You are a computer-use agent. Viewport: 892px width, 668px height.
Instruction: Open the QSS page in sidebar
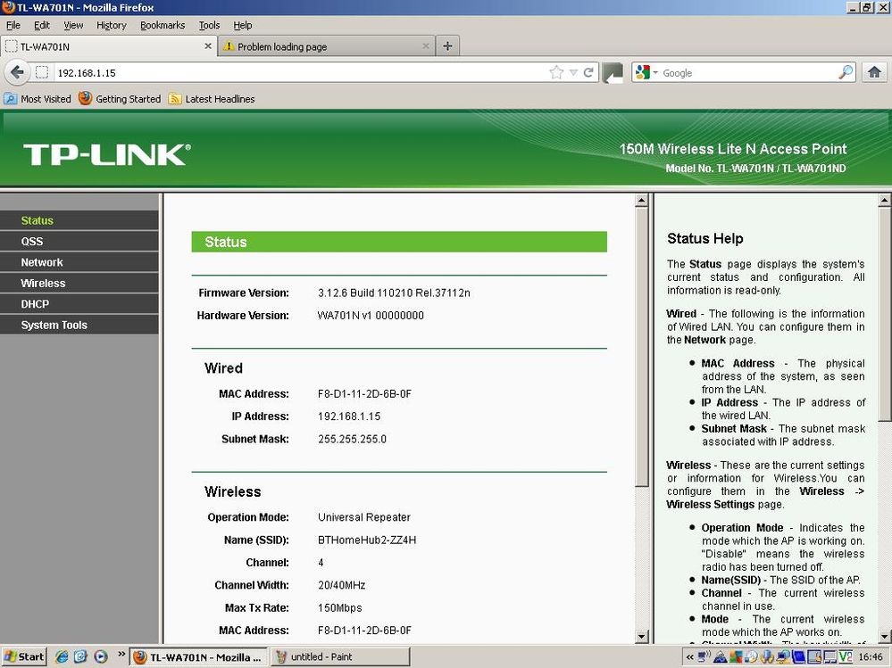pos(79,242)
